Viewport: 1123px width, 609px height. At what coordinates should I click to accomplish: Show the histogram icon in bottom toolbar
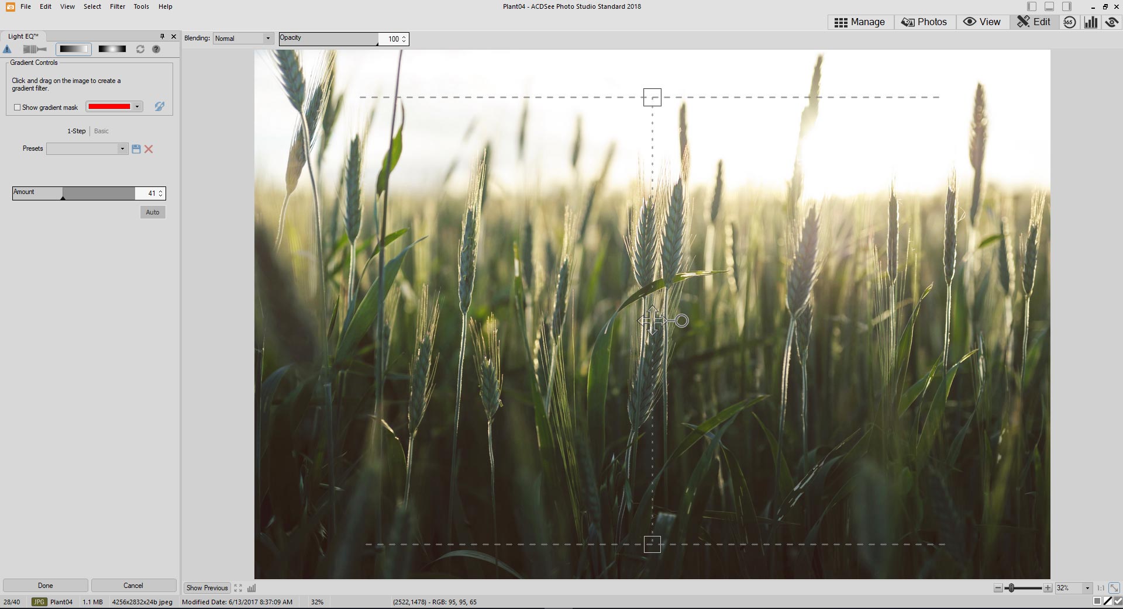tap(252, 588)
